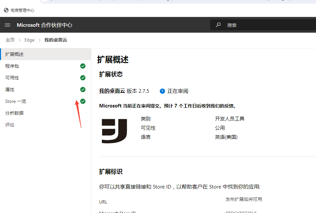Click the 类别 label
The image size is (316, 213).
coord(146,119)
